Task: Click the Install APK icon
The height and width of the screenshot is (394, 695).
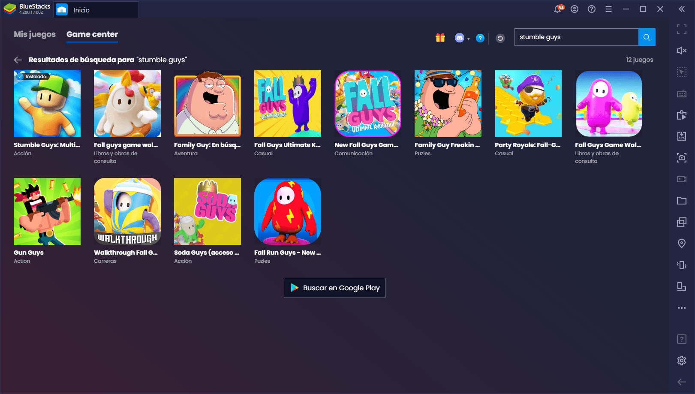Action: pyautogui.click(x=682, y=136)
